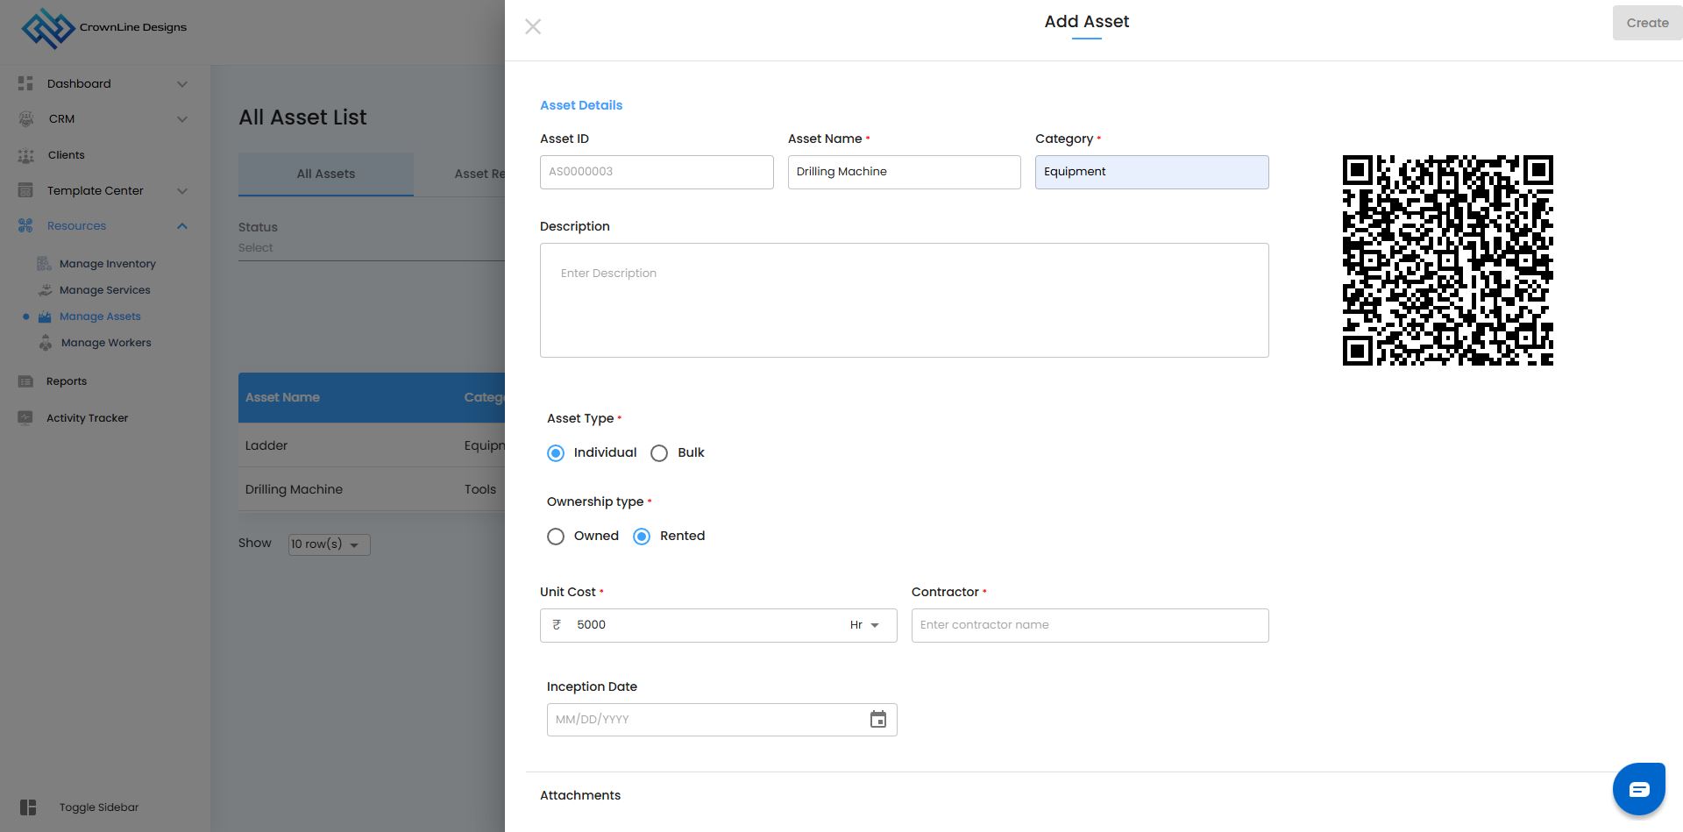
Task: Open the 10 row(s) page size dropdown
Action: [329, 544]
